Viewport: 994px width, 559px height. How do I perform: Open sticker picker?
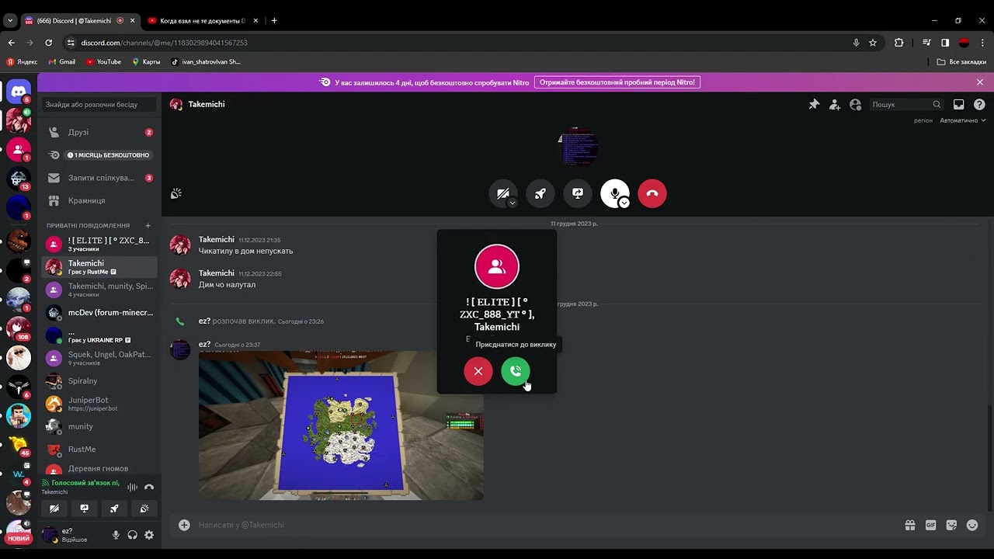[x=951, y=525]
